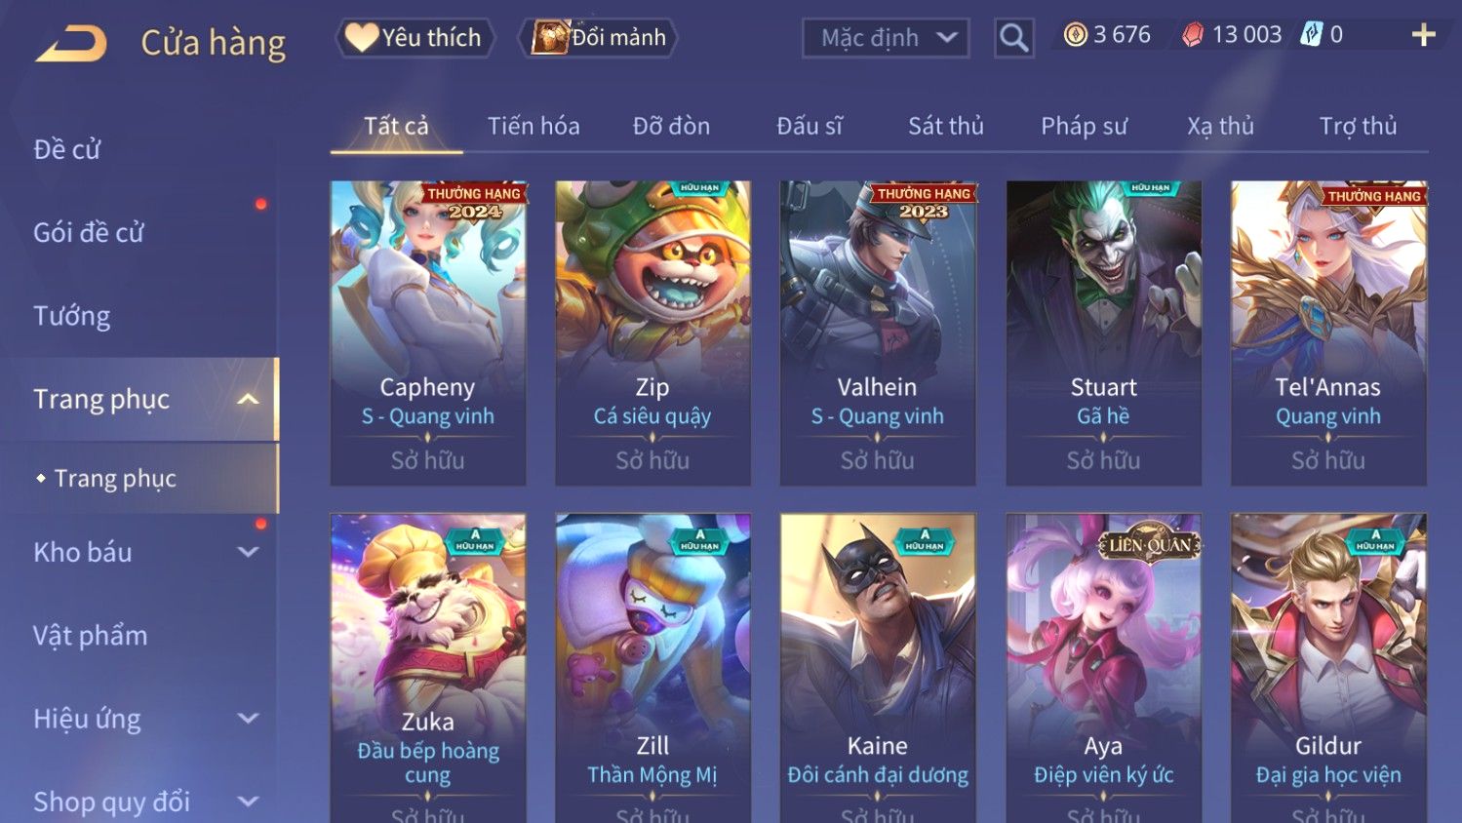1462x823 pixels.
Task: Tap the gold coin balance icon
Action: click(x=1075, y=36)
